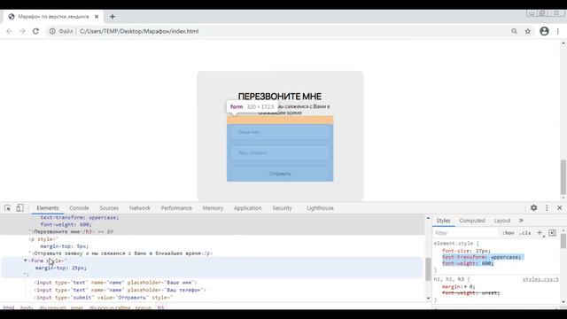
Task: Open the Security tab
Action: point(282,208)
